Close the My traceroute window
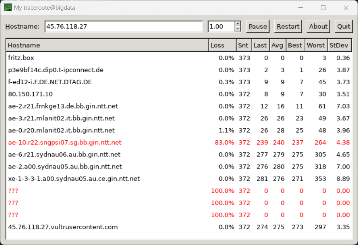The height and width of the screenshot is (245, 358). (346, 8)
